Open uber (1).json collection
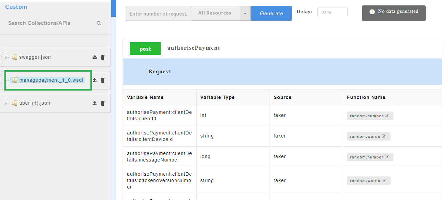Screen dimensions: 447x200 pyautogui.click(x=34, y=103)
